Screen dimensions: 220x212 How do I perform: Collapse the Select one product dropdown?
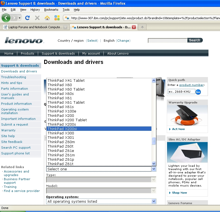154,169
